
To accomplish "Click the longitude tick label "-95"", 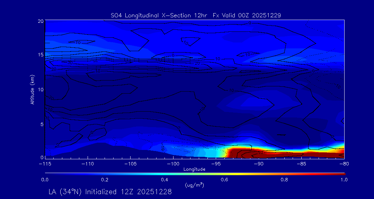I will pos(216,164).
